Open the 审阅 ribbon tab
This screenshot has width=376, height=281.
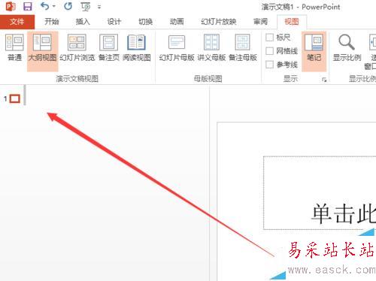[260, 22]
